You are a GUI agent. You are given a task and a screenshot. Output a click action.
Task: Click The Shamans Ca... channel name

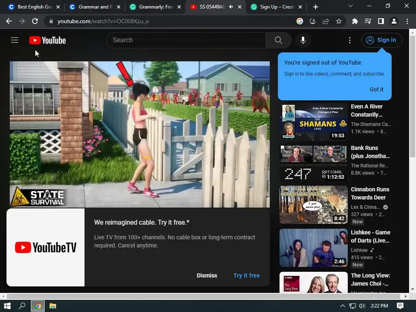370,124
